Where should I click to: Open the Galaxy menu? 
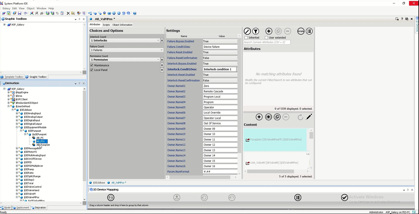coord(6,8)
